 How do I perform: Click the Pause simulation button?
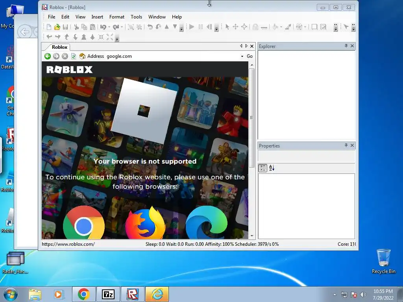tap(201, 27)
